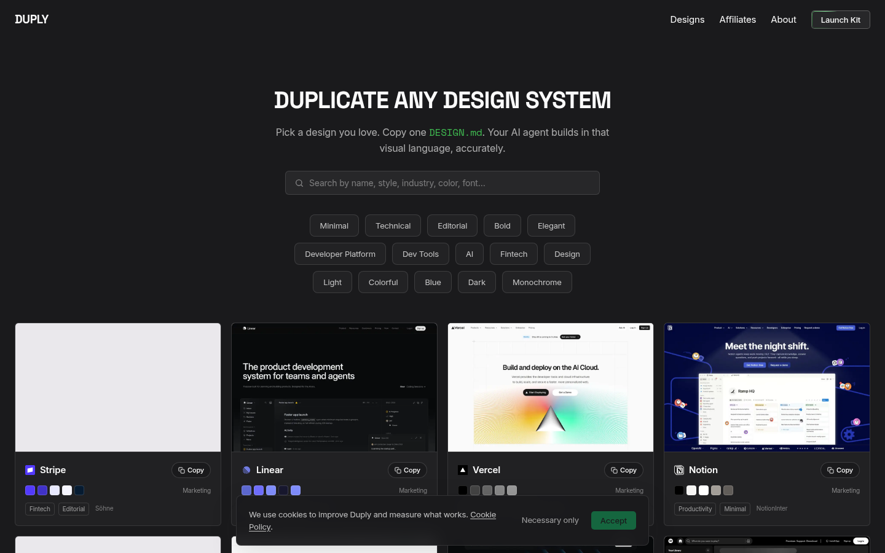Image resolution: width=885 pixels, height=553 pixels.
Task: Copy the Vercel design
Action: (624, 470)
